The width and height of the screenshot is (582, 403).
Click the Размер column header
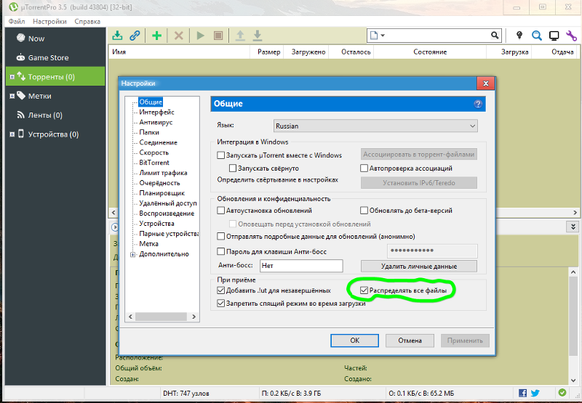(268, 52)
